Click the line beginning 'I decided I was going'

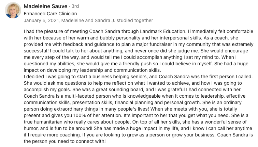coord(138,77)
